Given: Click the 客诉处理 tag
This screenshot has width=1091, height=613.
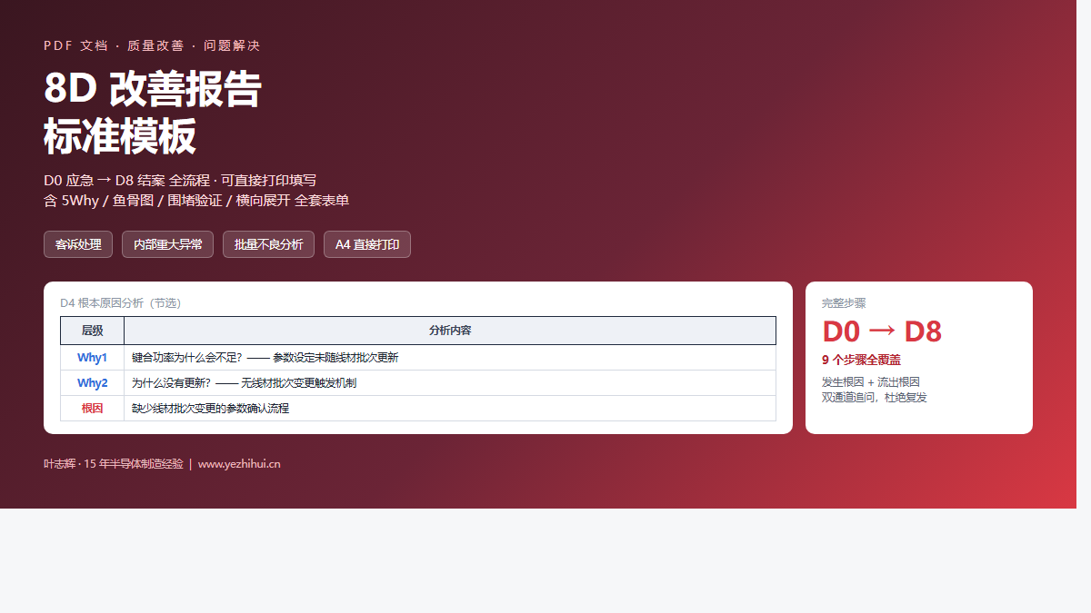Looking at the screenshot, I should (78, 244).
